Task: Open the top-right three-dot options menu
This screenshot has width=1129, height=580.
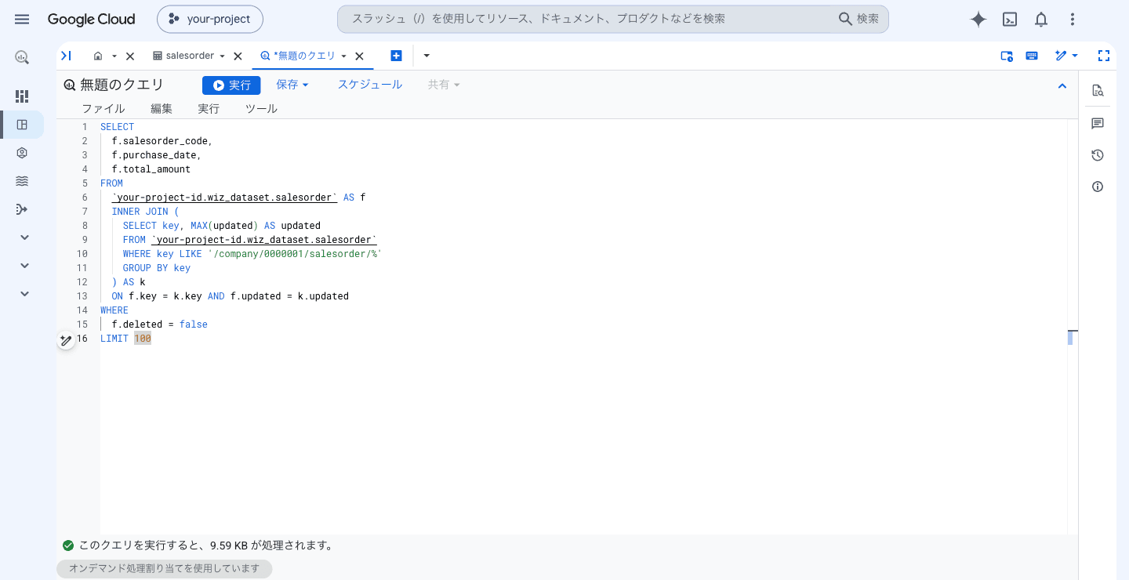Action: [x=1073, y=20]
